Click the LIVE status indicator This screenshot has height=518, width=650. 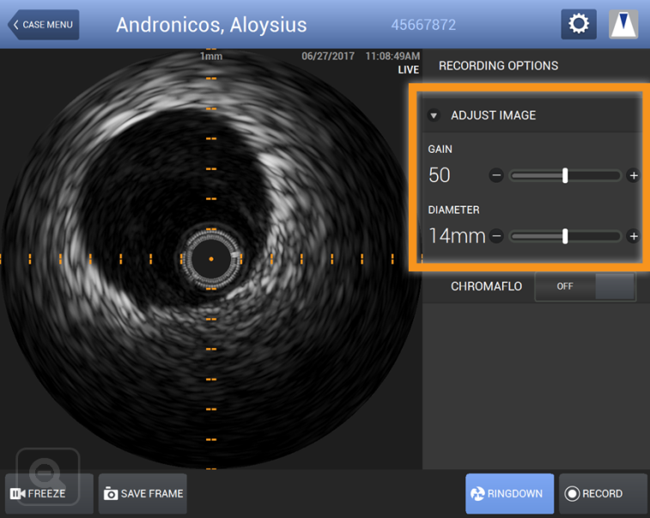click(x=409, y=70)
